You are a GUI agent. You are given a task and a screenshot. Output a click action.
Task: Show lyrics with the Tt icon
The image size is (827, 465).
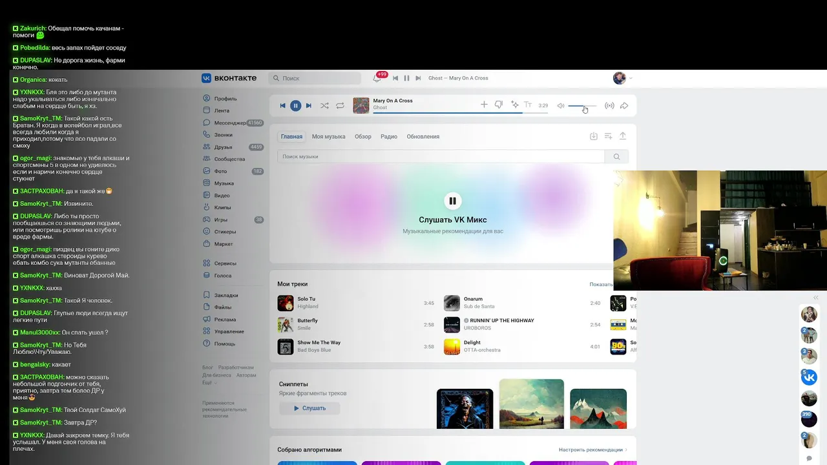point(528,105)
